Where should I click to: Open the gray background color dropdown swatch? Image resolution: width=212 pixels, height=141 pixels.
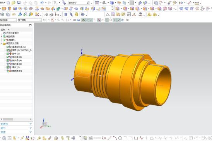tap(132, 3)
